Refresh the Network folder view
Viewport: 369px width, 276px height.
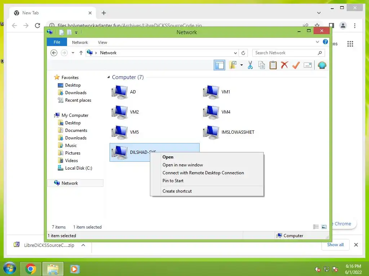[x=243, y=53]
